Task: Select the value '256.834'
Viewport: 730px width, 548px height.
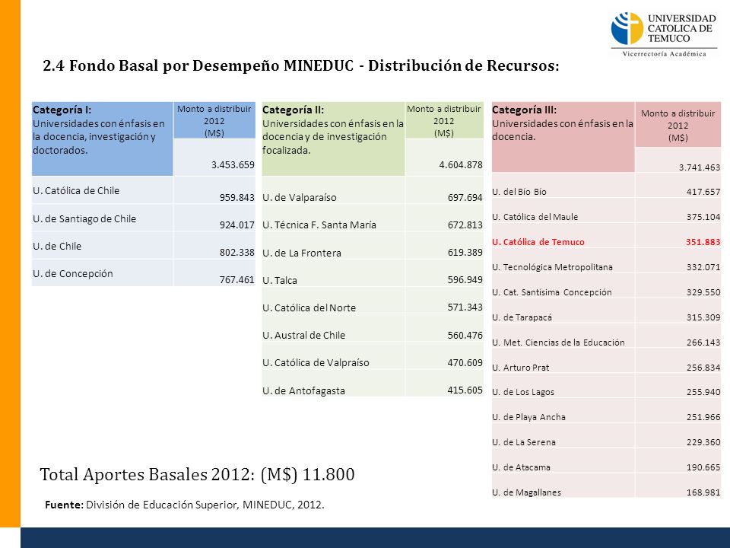Action: click(703, 368)
